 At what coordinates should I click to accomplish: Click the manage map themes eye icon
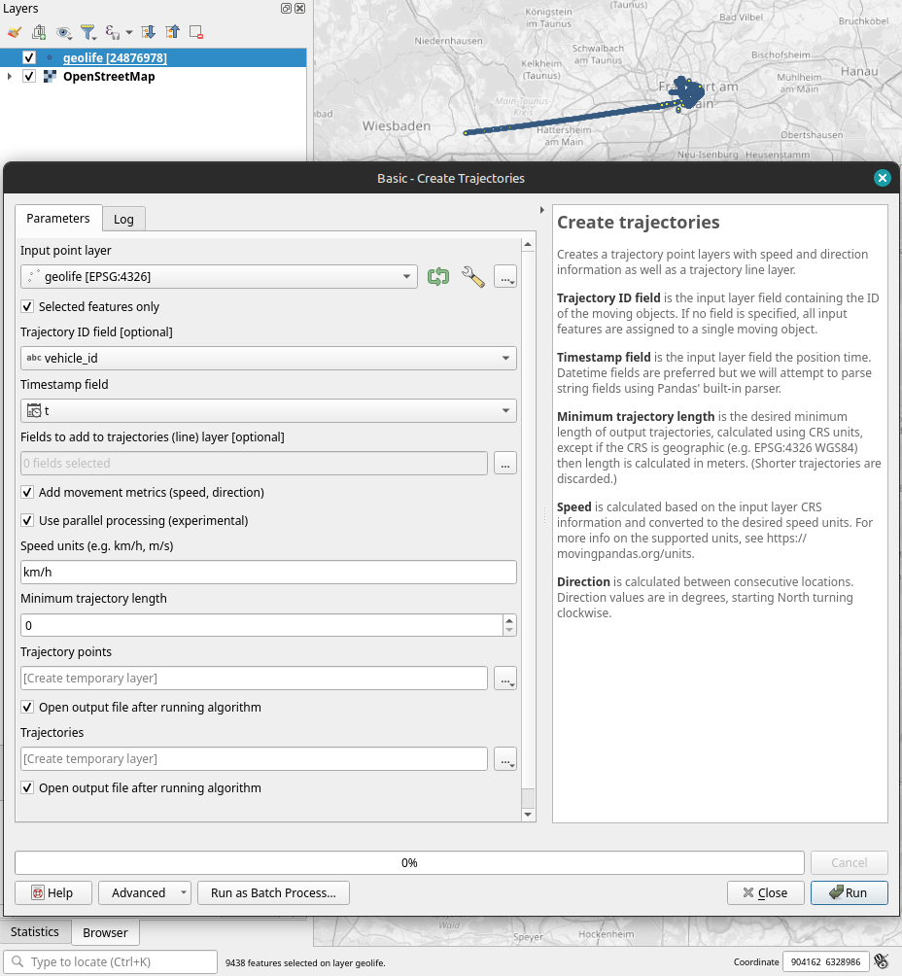(x=63, y=32)
